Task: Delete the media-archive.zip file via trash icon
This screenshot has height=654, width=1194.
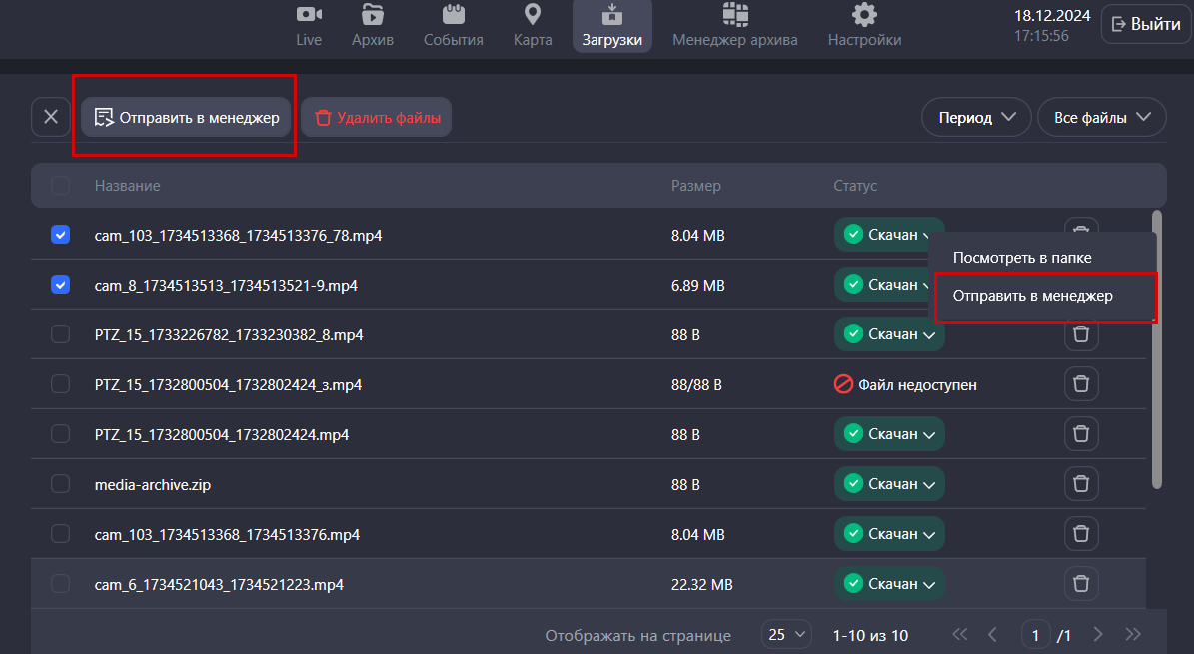Action: click(x=1080, y=484)
